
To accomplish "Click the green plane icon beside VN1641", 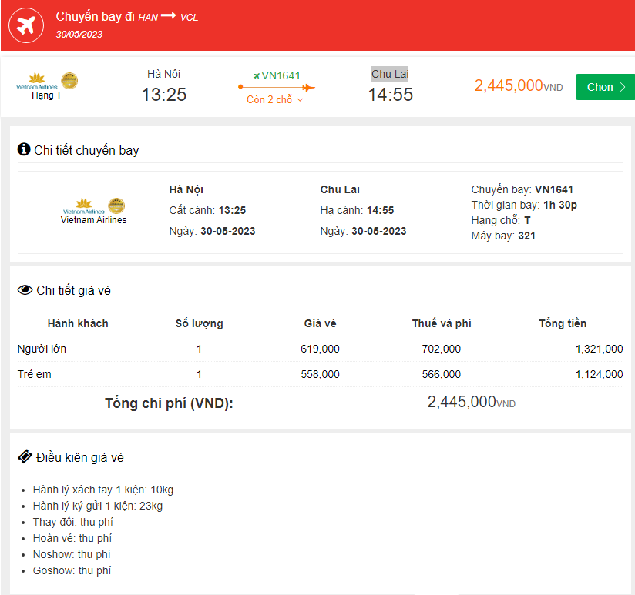I will [x=257, y=75].
